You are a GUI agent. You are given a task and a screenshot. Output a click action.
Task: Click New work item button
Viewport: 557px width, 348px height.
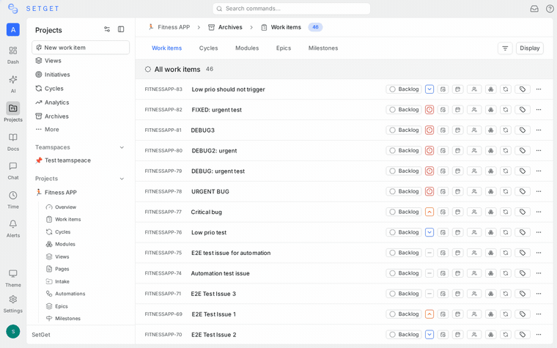click(81, 48)
